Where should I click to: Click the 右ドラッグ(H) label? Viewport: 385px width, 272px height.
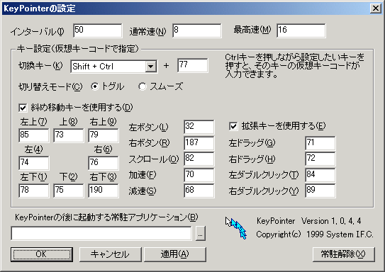(x=252, y=159)
